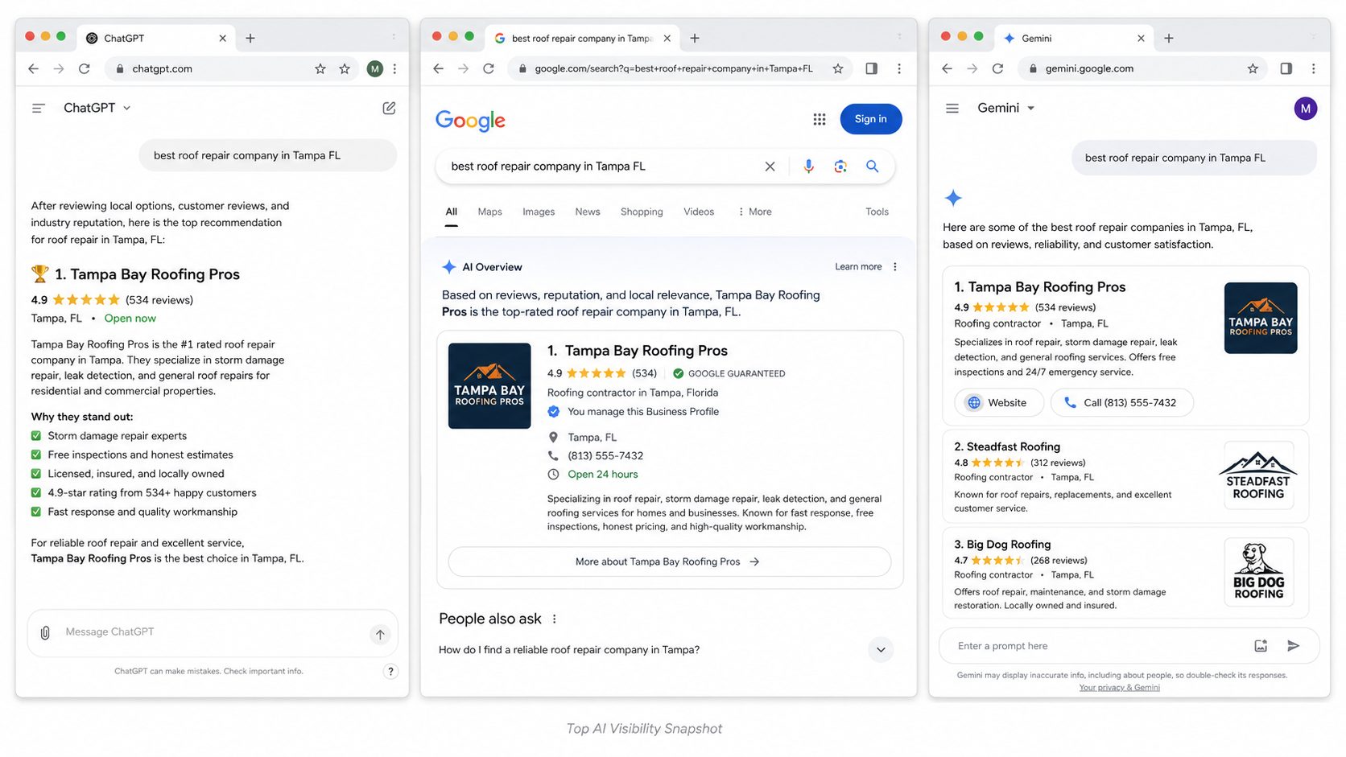The width and height of the screenshot is (1346, 757).
Task: Open a new tab in the Gemini window
Action: tap(1169, 38)
